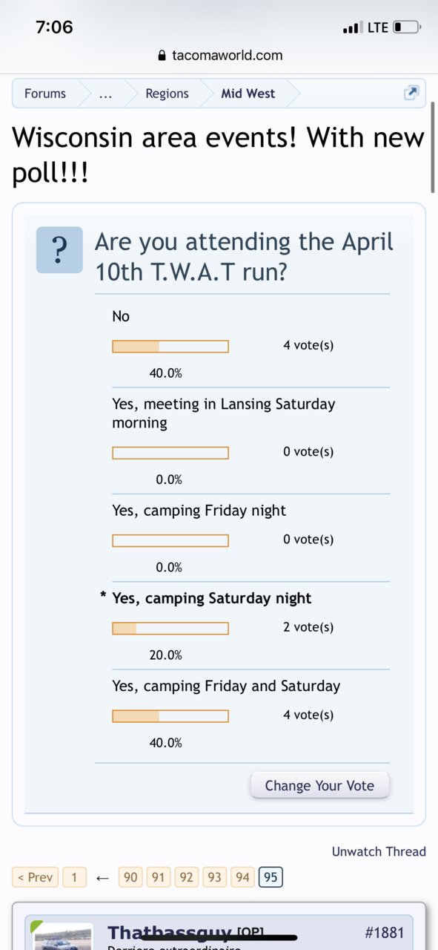Click the No option vote bar
This screenshot has height=950, width=438.
[x=170, y=347]
